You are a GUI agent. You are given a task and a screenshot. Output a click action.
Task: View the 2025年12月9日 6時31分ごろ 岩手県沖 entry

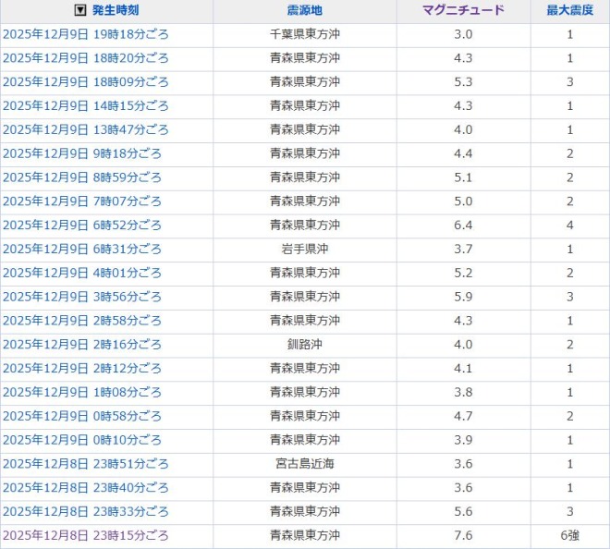coord(82,250)
